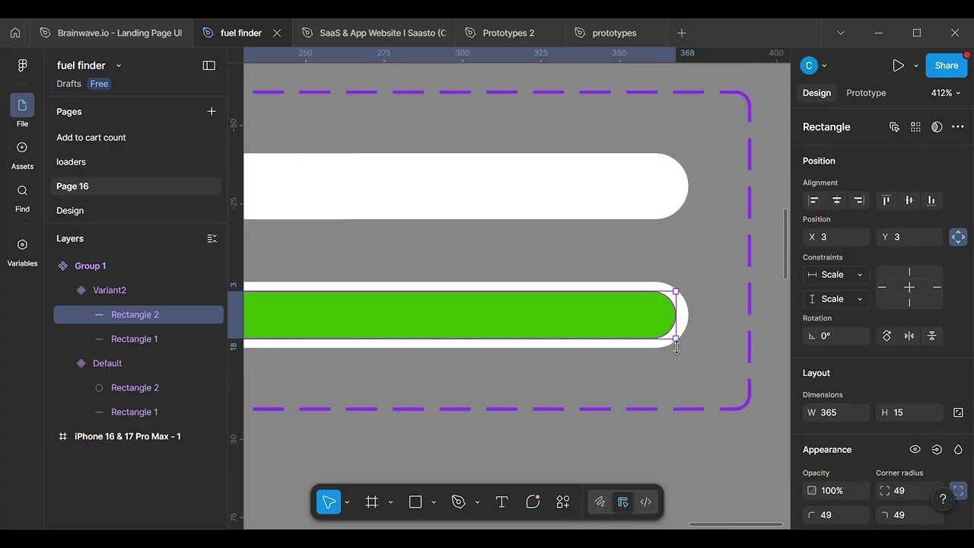Align vertical centers icon

pyautogui.click(x=909, y=200)
